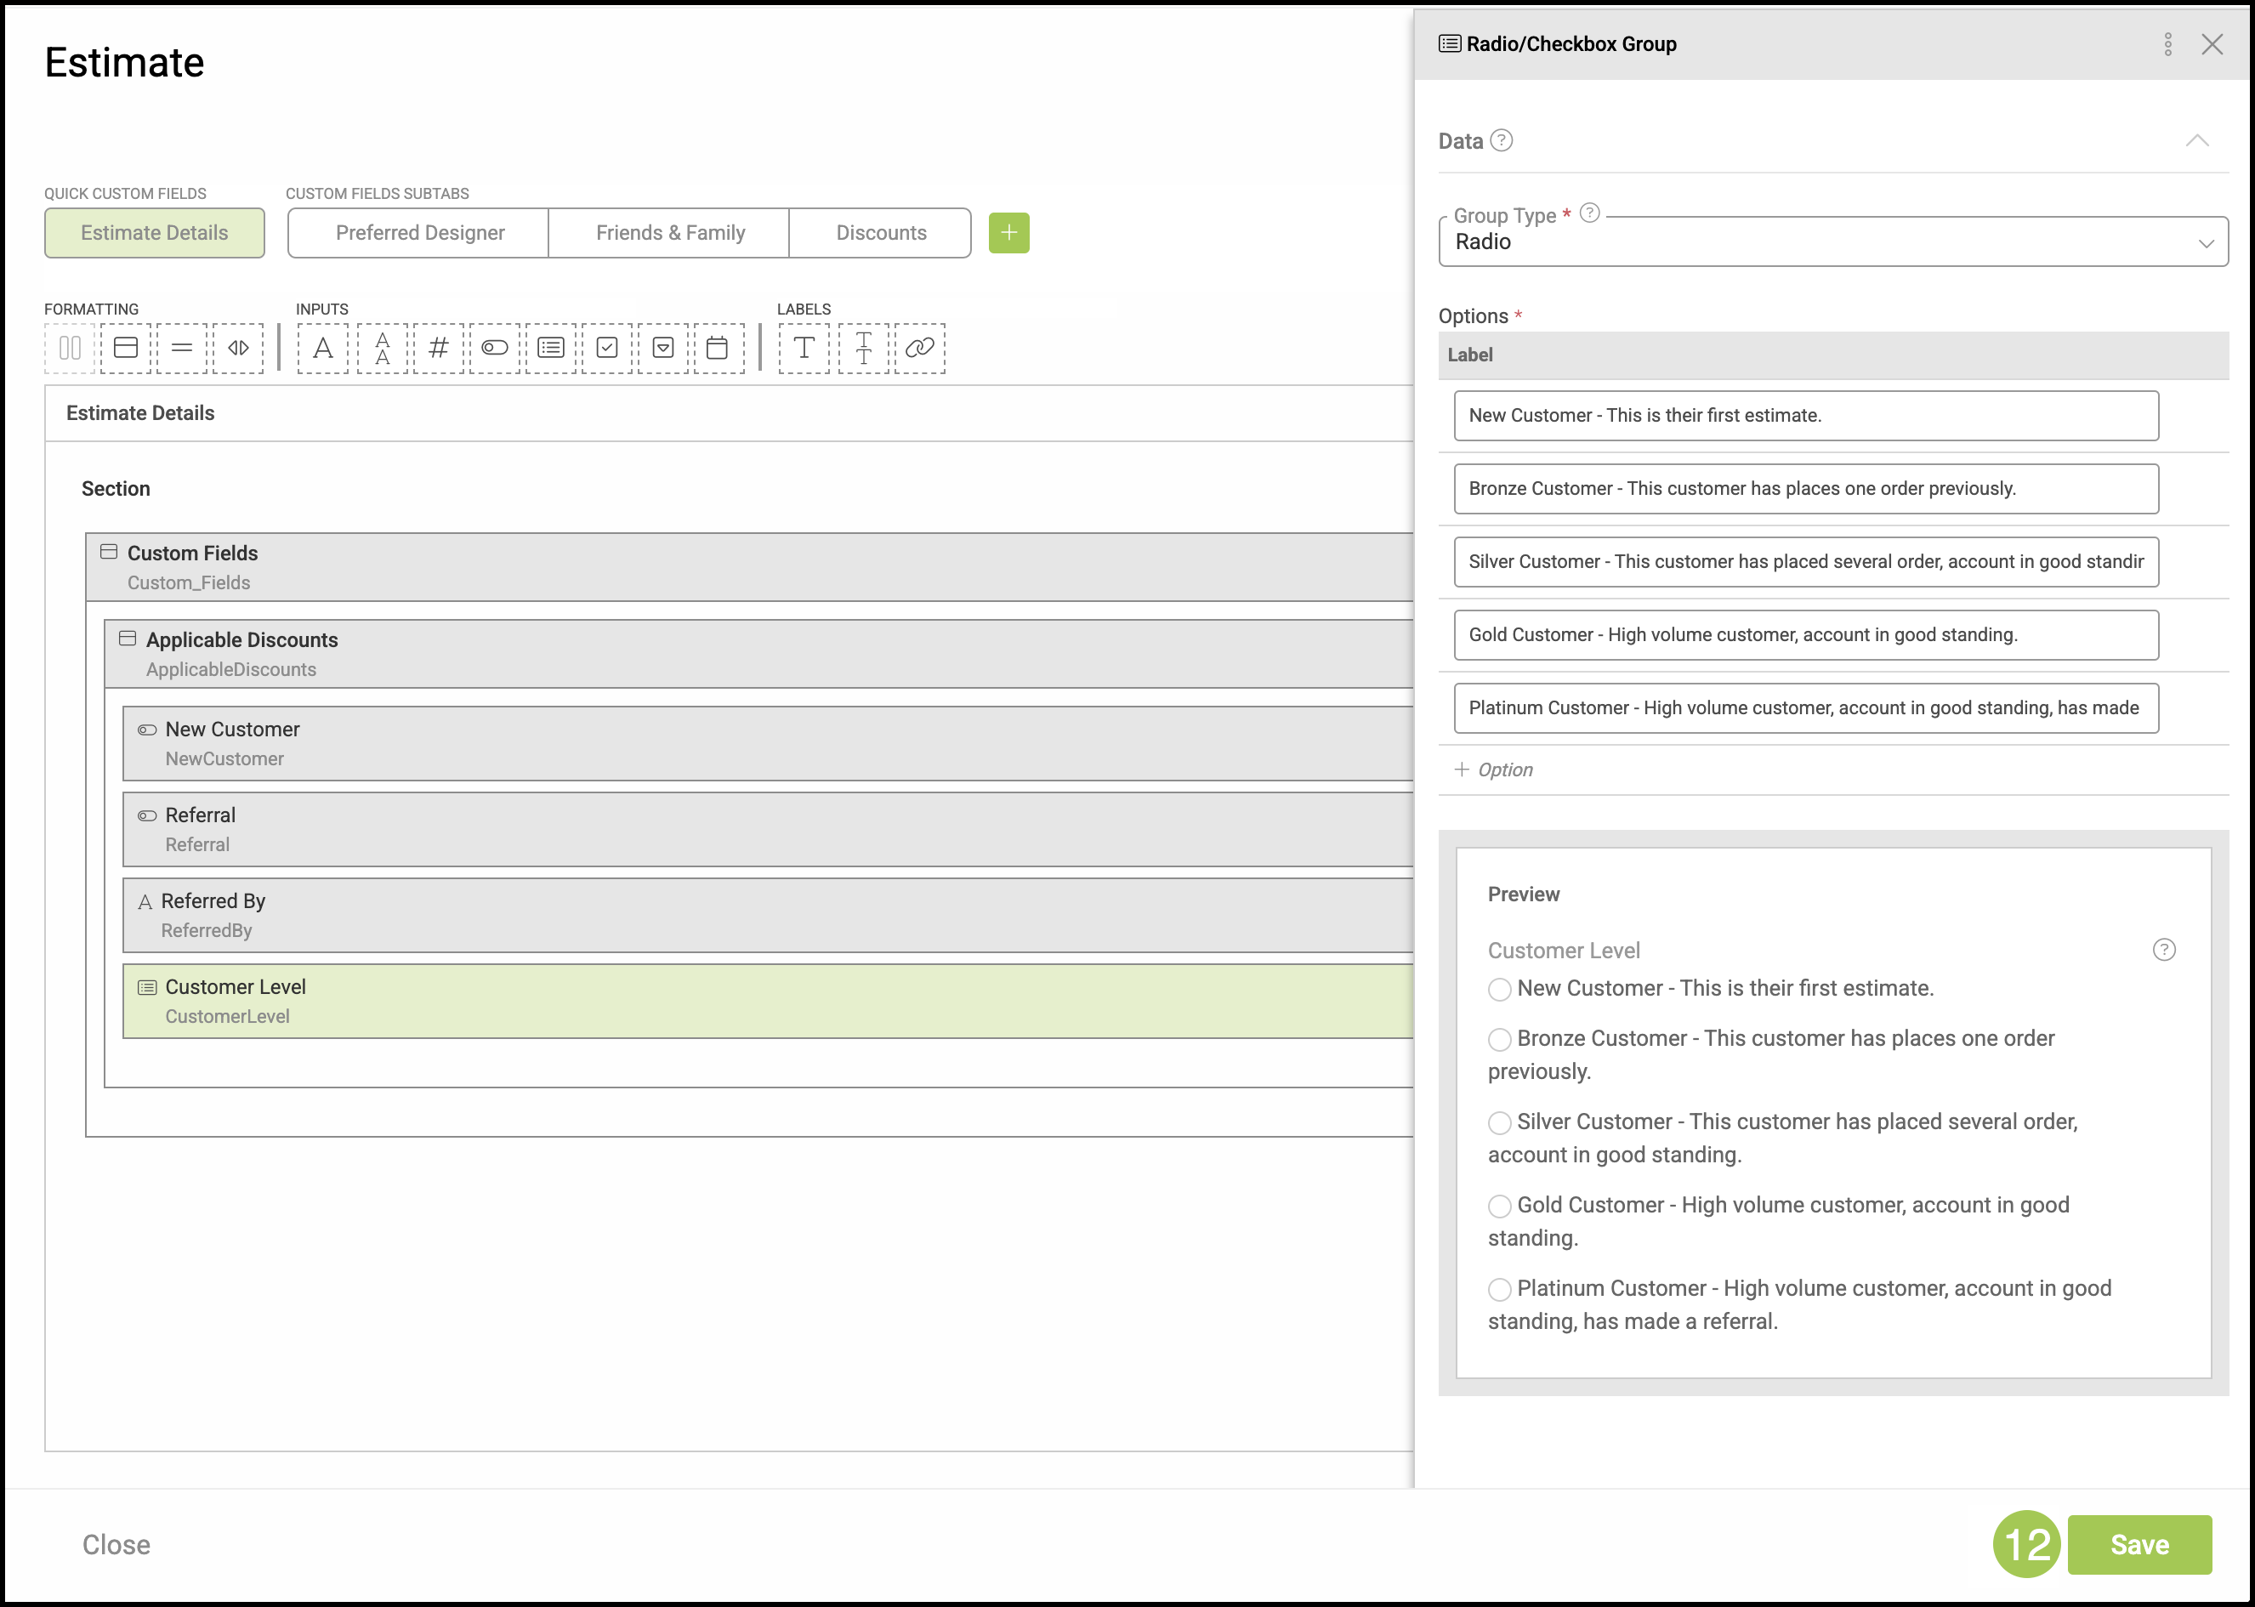This screenshot has width=2255, height=1607.
Task: Switch to Friends & Family subtab
Action: click(670, 234)
